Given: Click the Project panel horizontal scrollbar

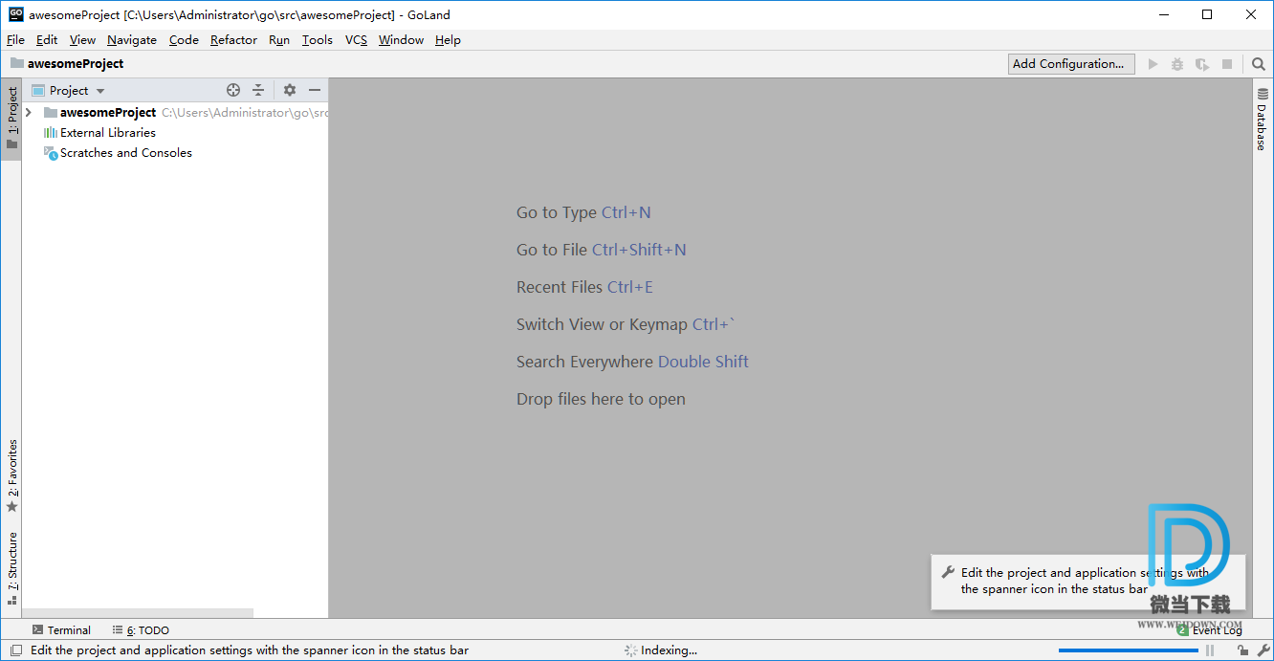Looking at the screenshot, I should pyautogui.click(x=138, y=613).
